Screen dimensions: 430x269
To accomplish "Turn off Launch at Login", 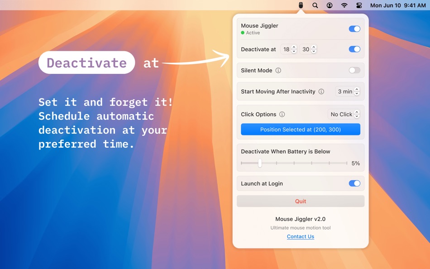I will click(x=354, y=183).
